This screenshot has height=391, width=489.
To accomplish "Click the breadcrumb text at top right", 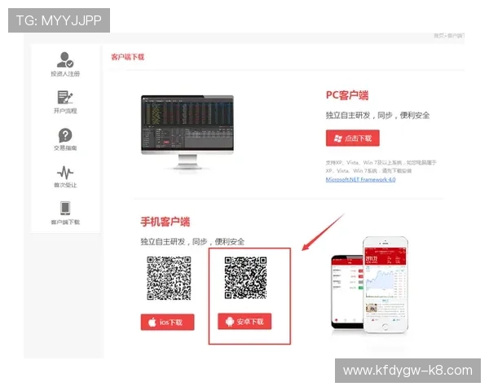I will pos(448,36).
